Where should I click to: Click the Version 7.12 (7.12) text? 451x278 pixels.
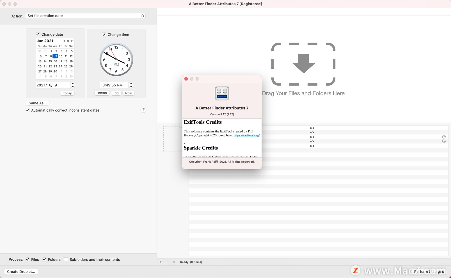click(222, 114)
